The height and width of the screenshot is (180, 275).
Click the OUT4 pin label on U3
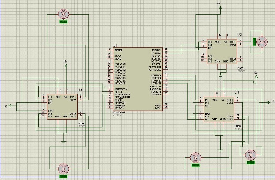230,120
